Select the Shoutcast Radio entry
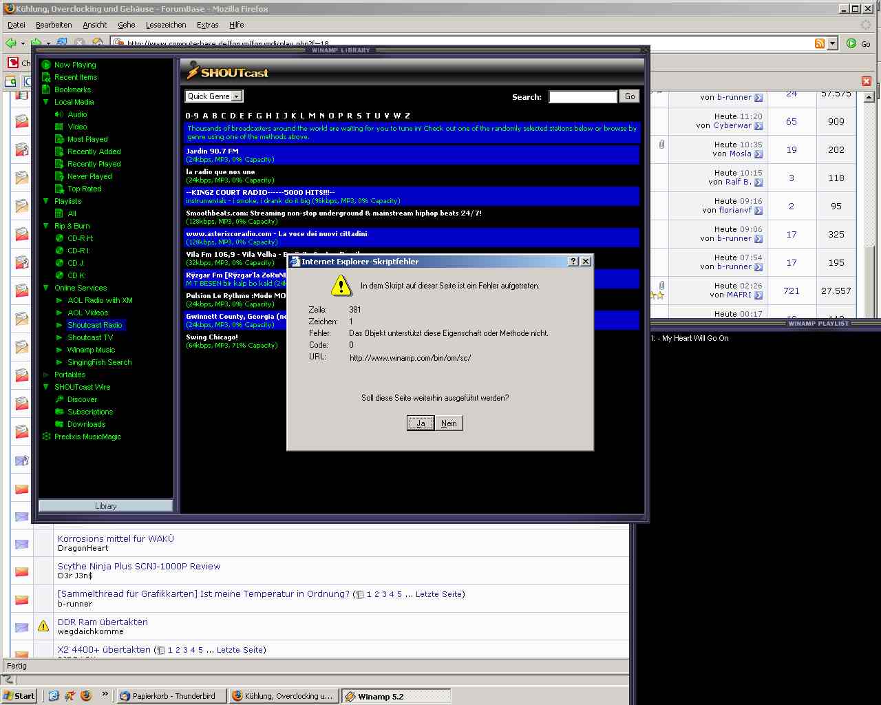This screenshot has height=705, width=881. click(94, 325)
